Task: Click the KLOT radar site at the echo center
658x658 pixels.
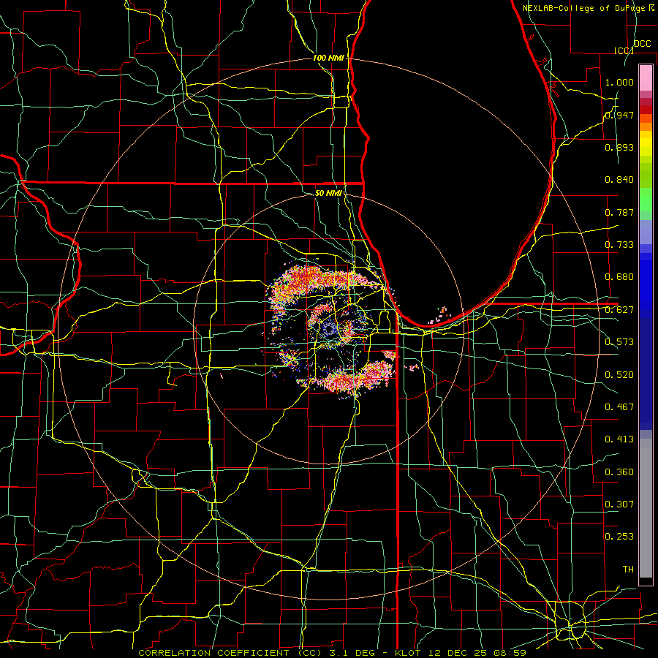Action: pyautogui.click(x=328, y=330)
